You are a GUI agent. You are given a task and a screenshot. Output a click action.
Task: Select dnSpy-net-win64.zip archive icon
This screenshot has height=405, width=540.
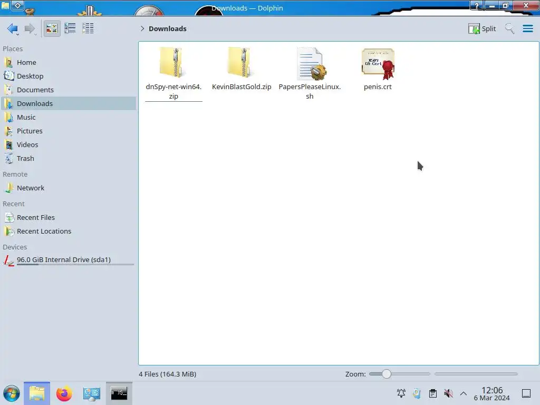(x=172, y=62)
